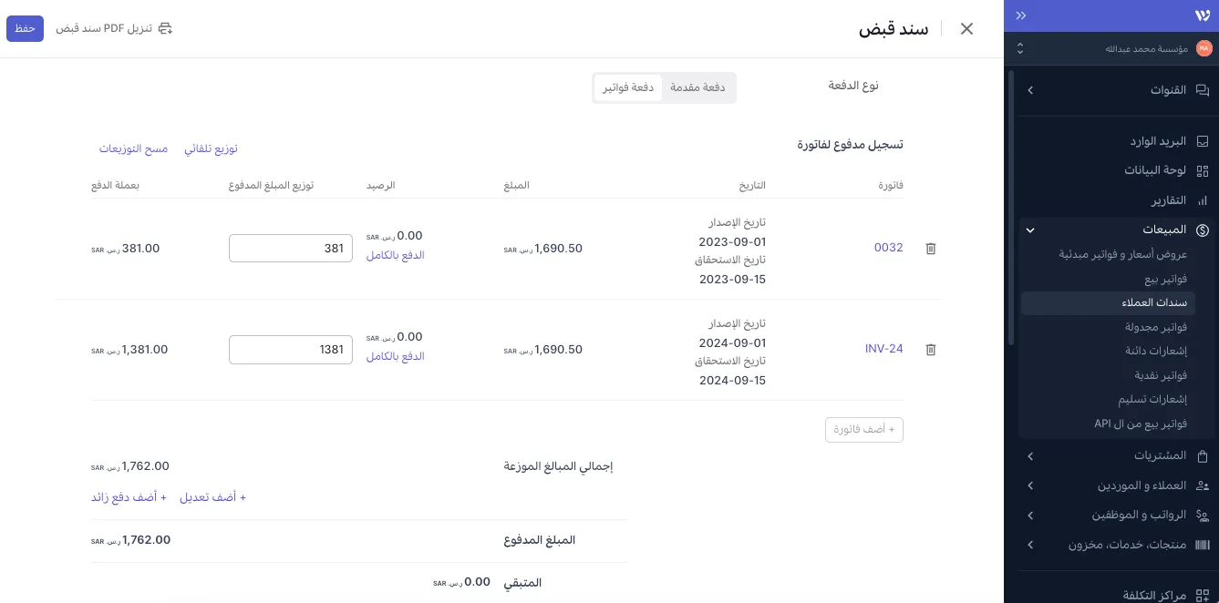Click the حفظ save button
Image resolution: width=1219 pixels, height=603 pixels.
click(25, 28)
